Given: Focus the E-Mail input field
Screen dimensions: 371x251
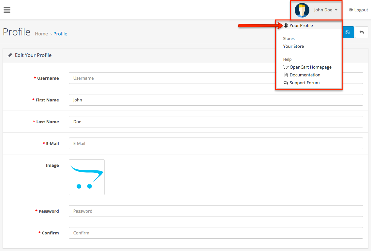Looking at the screenshot, I should 216,143.
